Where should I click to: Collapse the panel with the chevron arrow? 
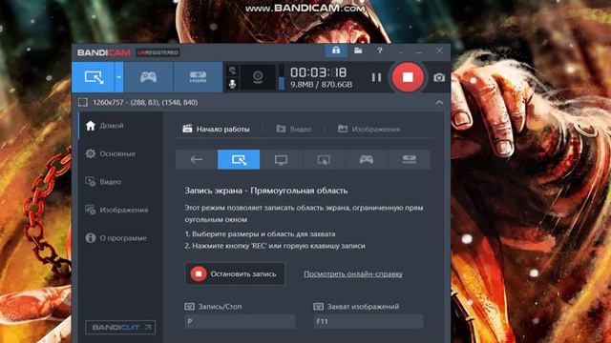tap(439, 102)
